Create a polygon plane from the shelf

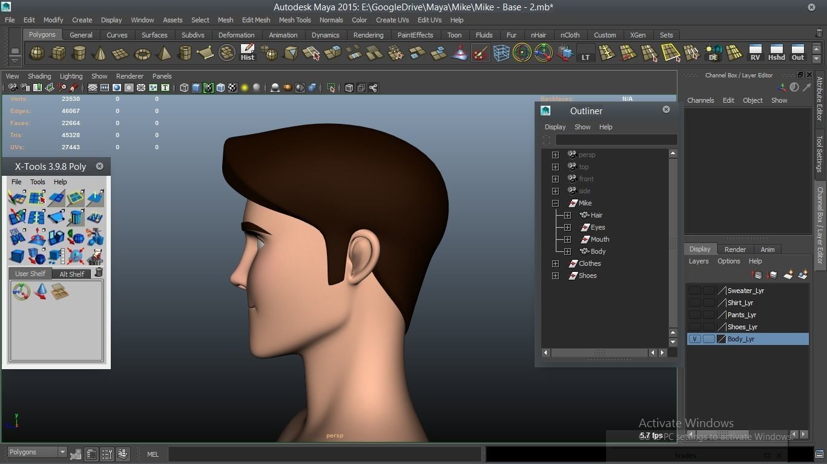click(121, 53)
